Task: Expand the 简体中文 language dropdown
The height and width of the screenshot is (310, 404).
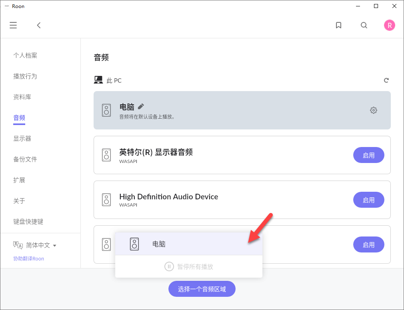Action: (41, 245)
